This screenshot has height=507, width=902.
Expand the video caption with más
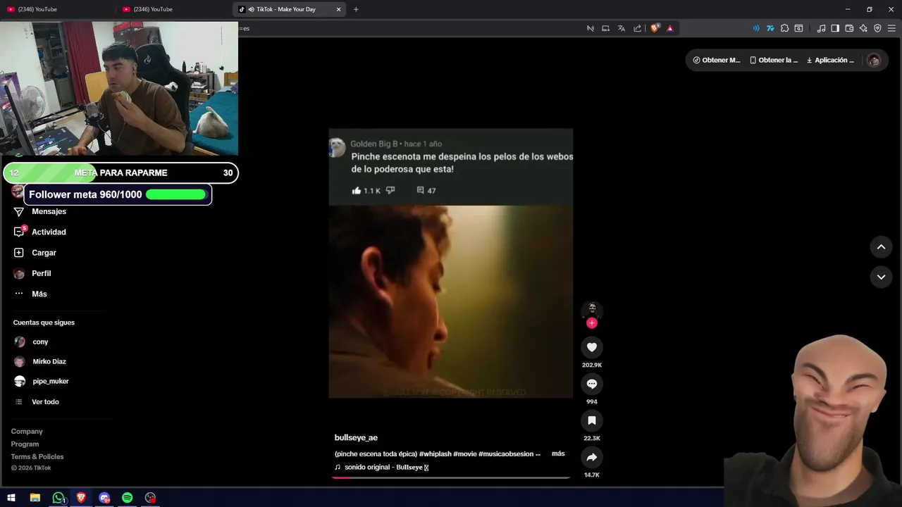pos(558,453)
